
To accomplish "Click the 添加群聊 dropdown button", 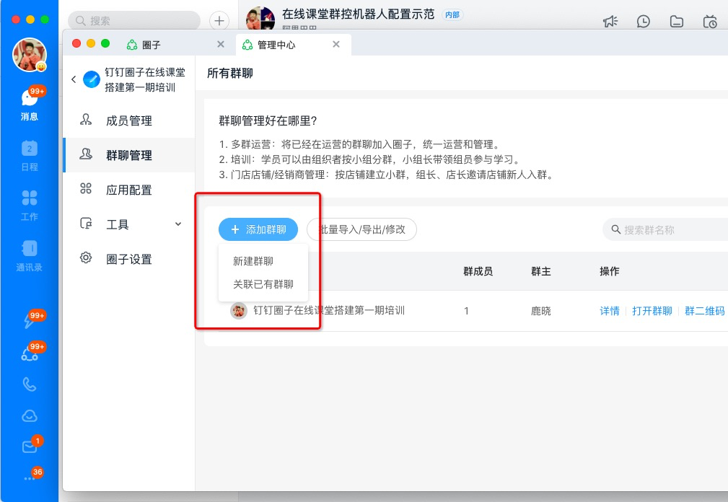I will 258,229.
